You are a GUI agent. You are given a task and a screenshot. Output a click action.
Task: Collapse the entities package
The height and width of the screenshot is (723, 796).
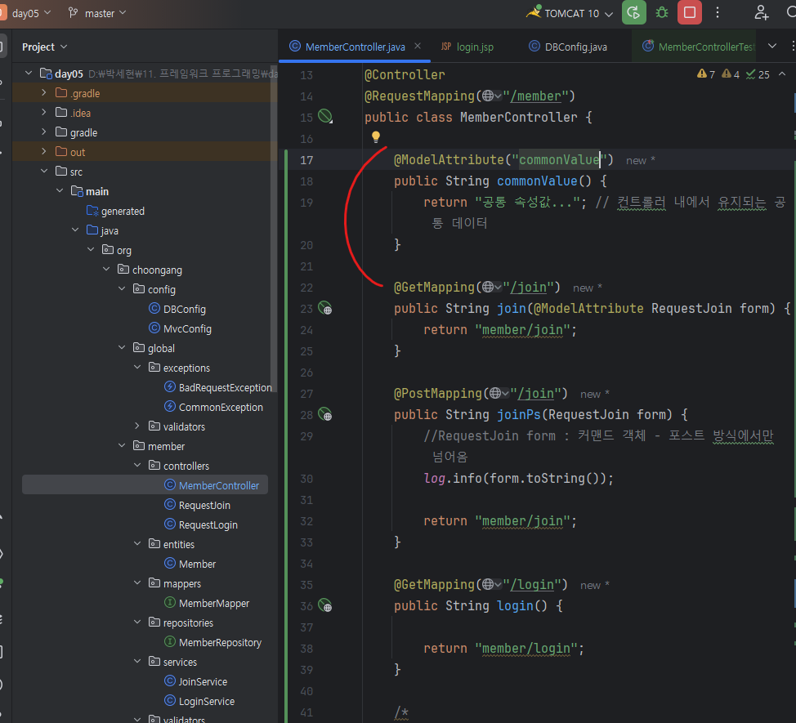(x=137, y=544)
